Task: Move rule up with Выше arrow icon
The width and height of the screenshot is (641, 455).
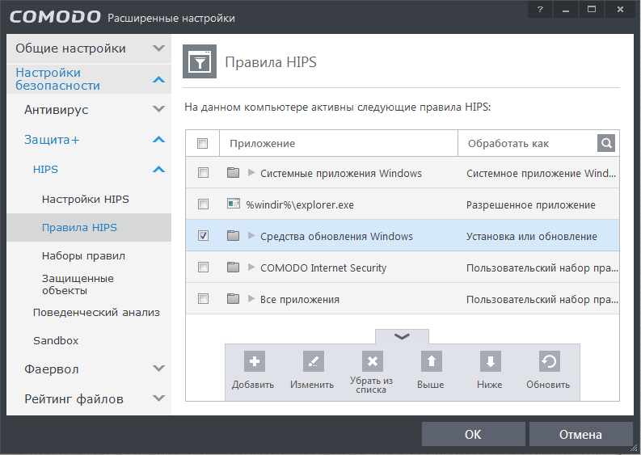Action: (431, 361)
